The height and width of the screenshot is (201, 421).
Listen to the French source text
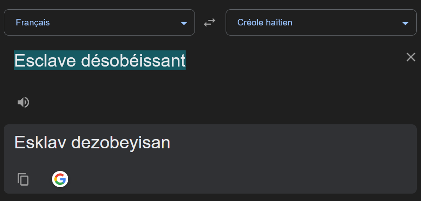[23, 102]
